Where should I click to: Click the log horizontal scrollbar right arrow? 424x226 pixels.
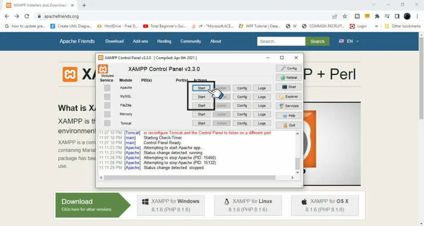tap(292, 178)
